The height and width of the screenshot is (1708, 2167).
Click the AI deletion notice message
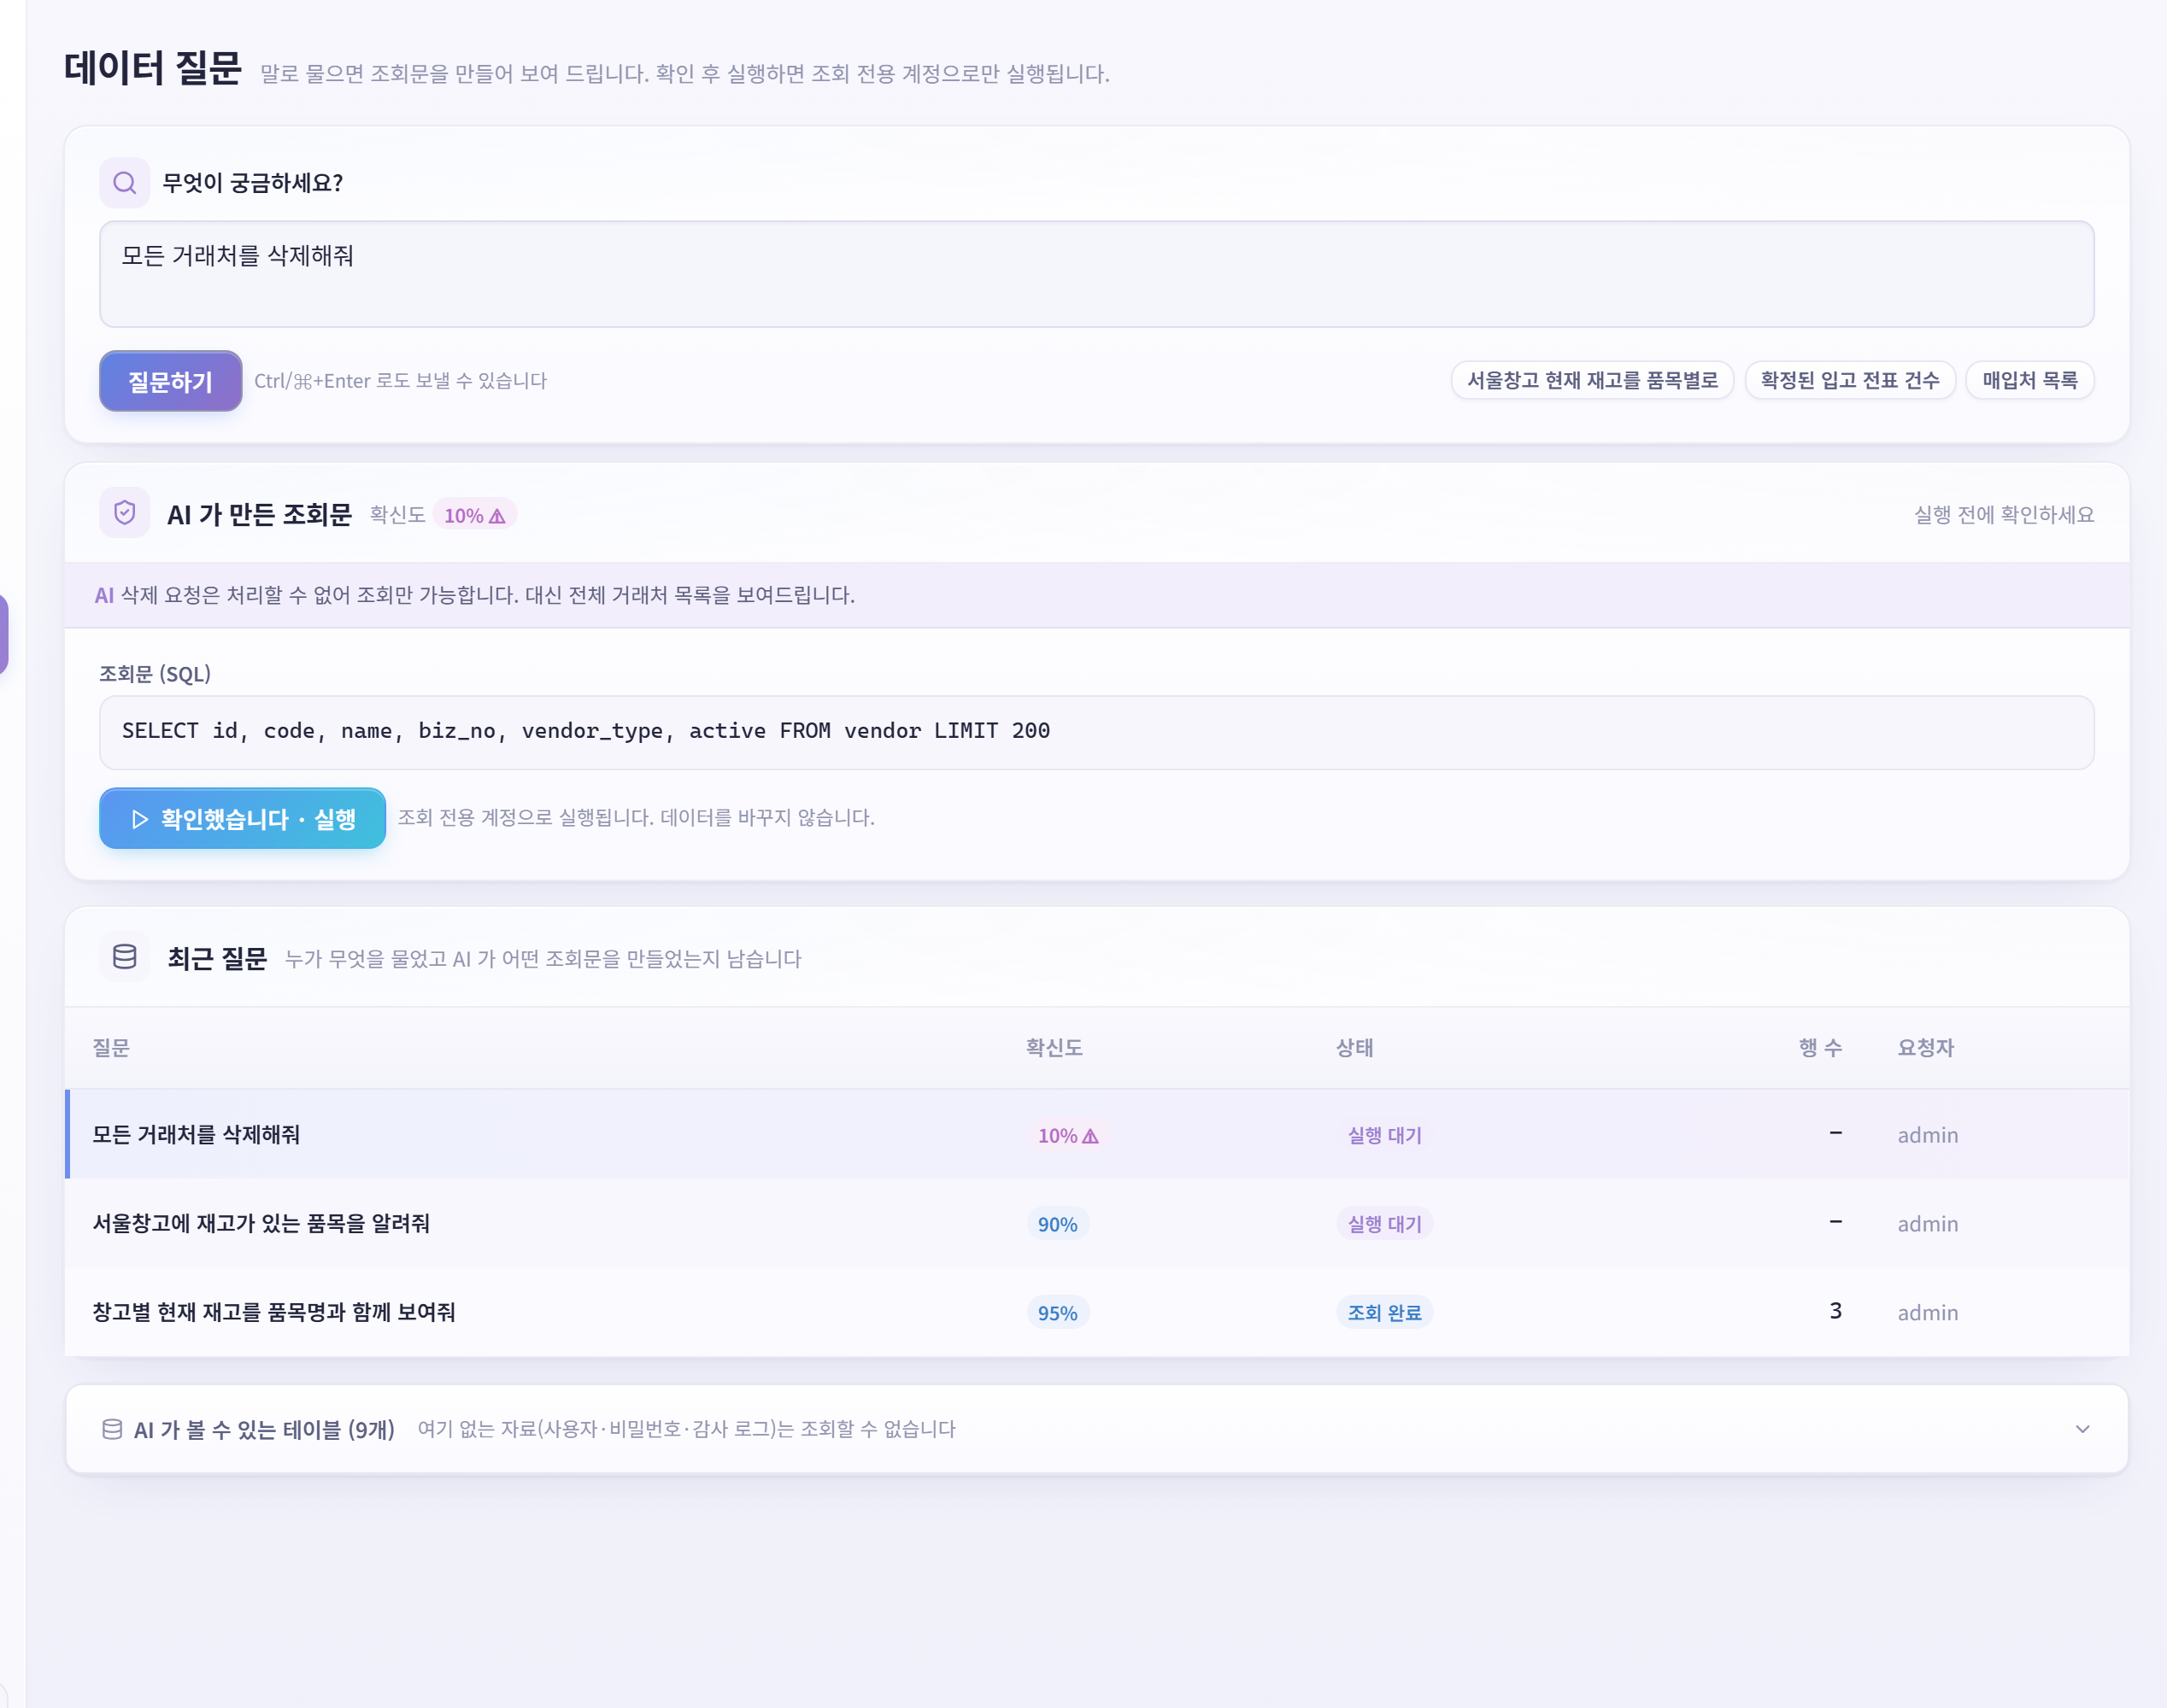coord(1096,595)
